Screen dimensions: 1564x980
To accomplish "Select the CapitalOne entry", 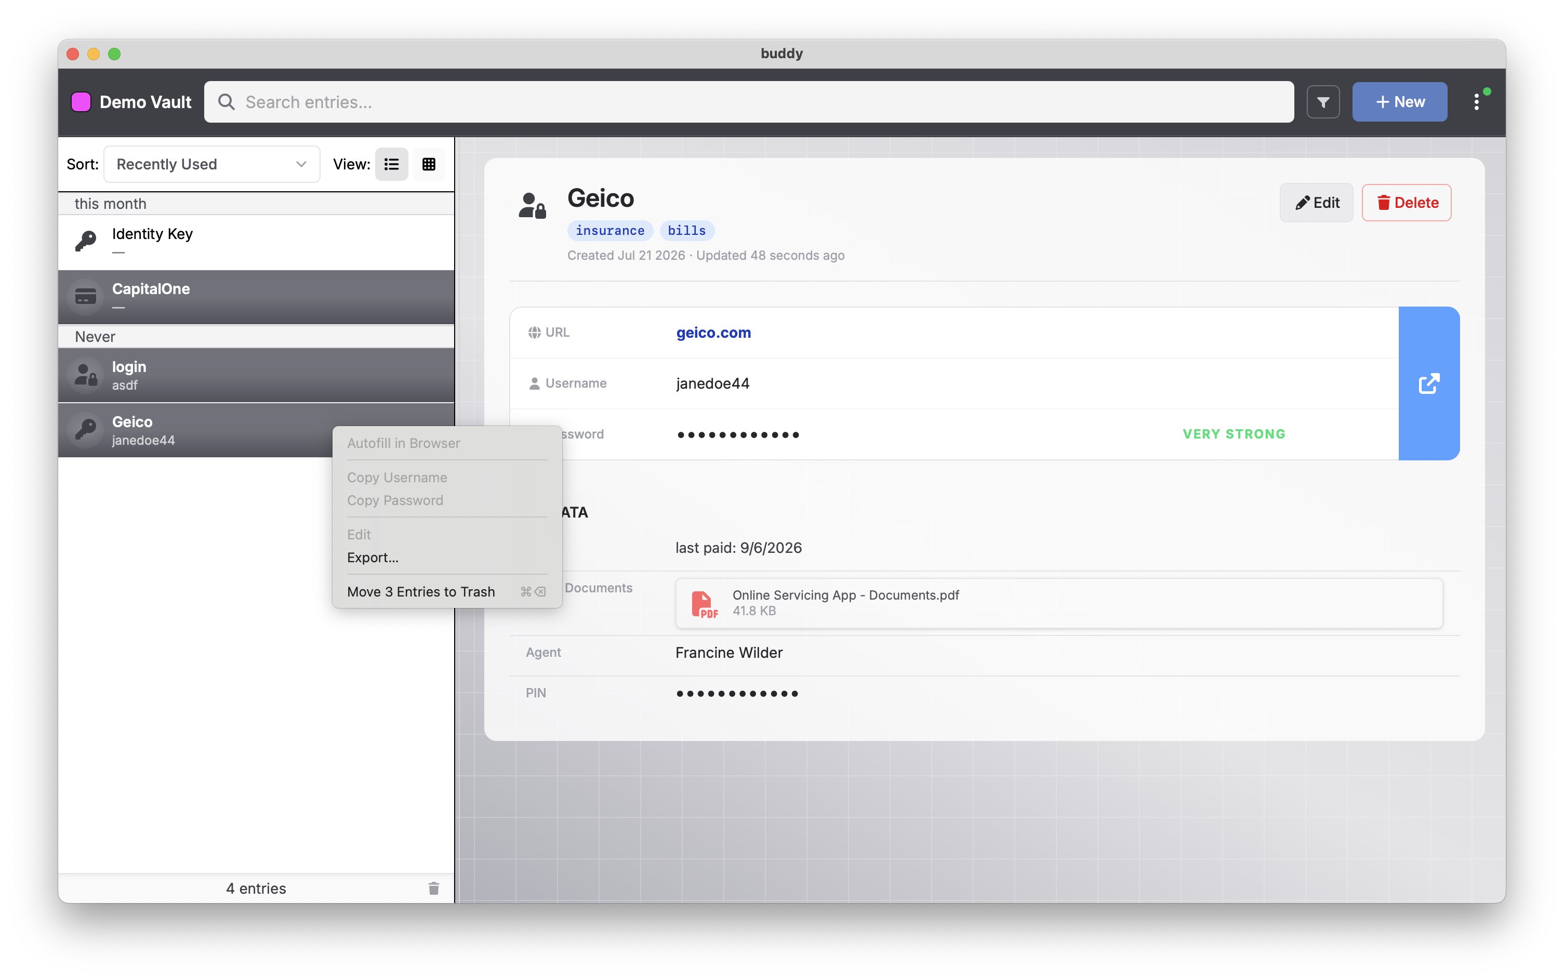I will point(256,297).
